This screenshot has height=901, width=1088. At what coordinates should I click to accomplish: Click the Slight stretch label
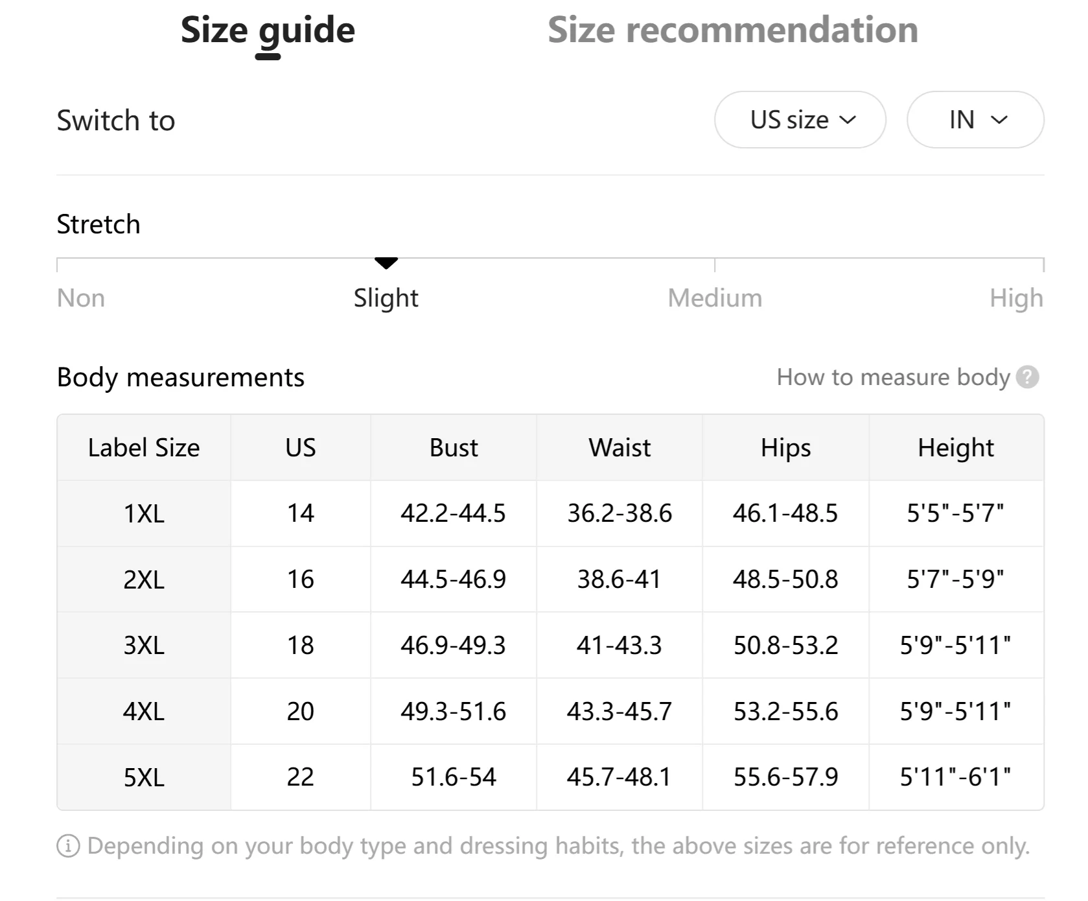(x=386, y=298)
